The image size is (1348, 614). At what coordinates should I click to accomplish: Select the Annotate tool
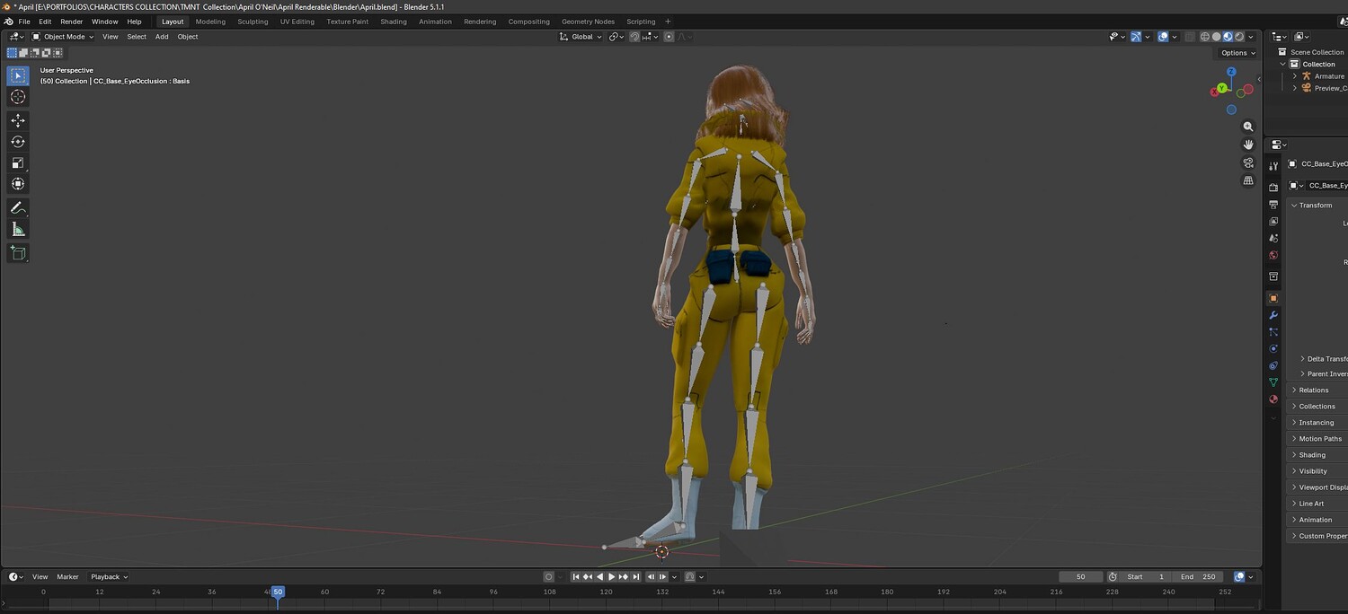click(18, 207)
